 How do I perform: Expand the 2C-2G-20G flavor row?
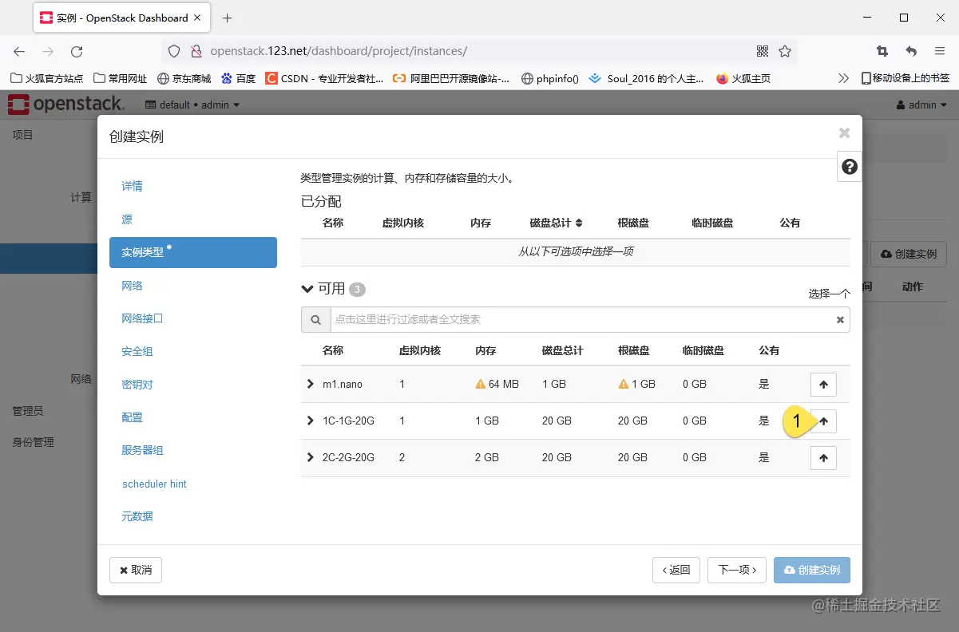click(310, 457)
